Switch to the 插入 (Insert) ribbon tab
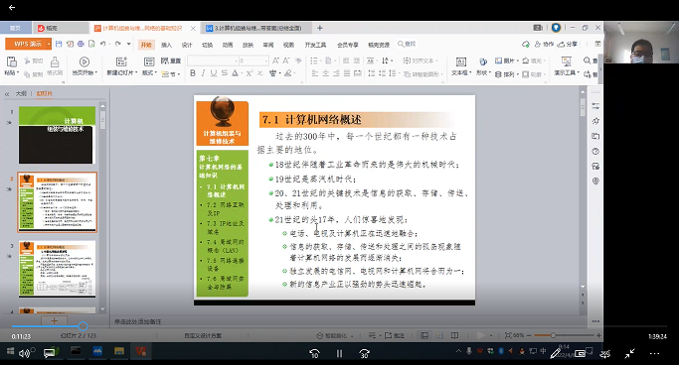The width and height of the screenshot is (679, 365). (x=166, y=45)
